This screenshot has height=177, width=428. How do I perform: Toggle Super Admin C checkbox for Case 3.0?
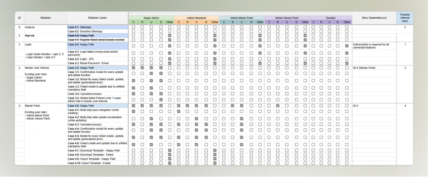pyautogui.click(x=133, y=68)
